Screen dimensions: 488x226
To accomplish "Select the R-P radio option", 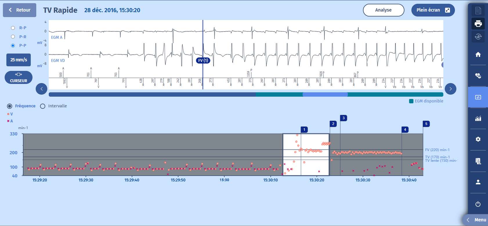I will [13, 28].
